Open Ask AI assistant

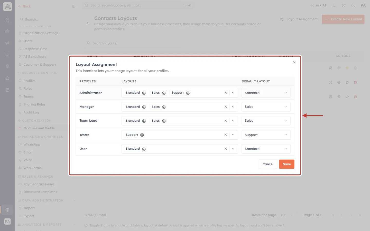tap(318, 5)
